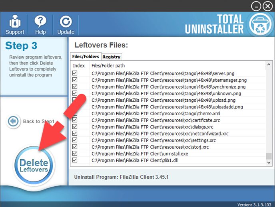This screenshot has width=275, height=207.
Task: Go back via Back to Step1 label
Action: pyautogui.click(x=39, y=121)
